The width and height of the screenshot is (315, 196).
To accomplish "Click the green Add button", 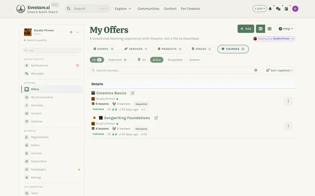I will tap(246, 29).
